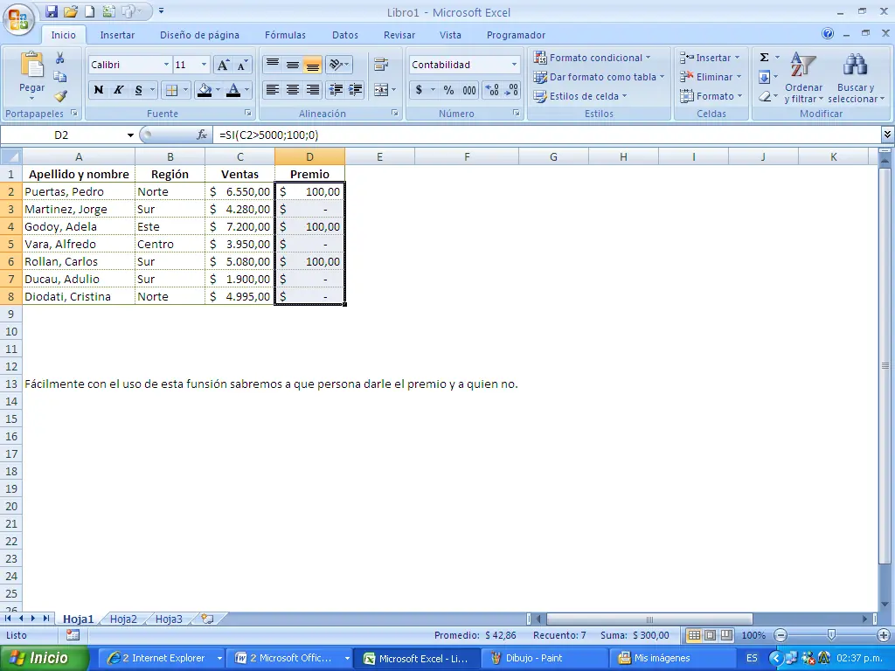Activate the Format Painter brush
The image size is (895, 671).
coord(60,95)
